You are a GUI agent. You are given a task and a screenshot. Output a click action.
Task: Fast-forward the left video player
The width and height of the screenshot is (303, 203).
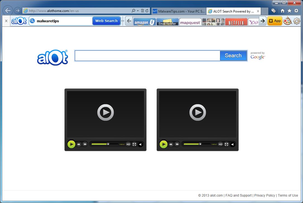click(x=85, y=144)
